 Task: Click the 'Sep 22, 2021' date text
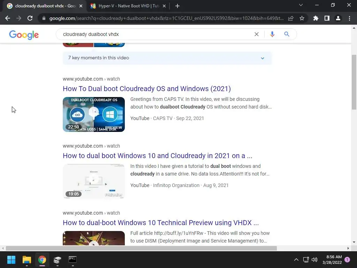(190, 118)
